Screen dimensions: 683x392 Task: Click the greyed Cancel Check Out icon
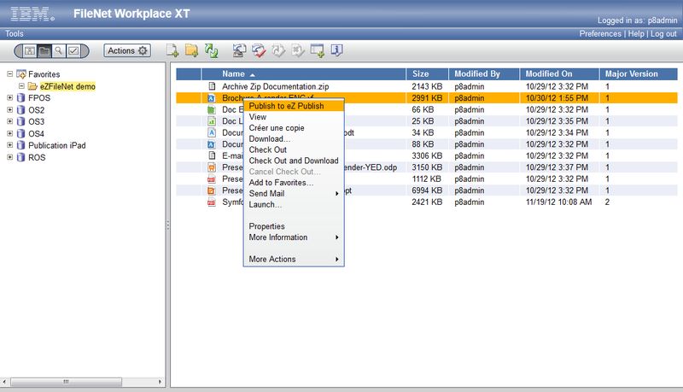click(x=278, y=50)
